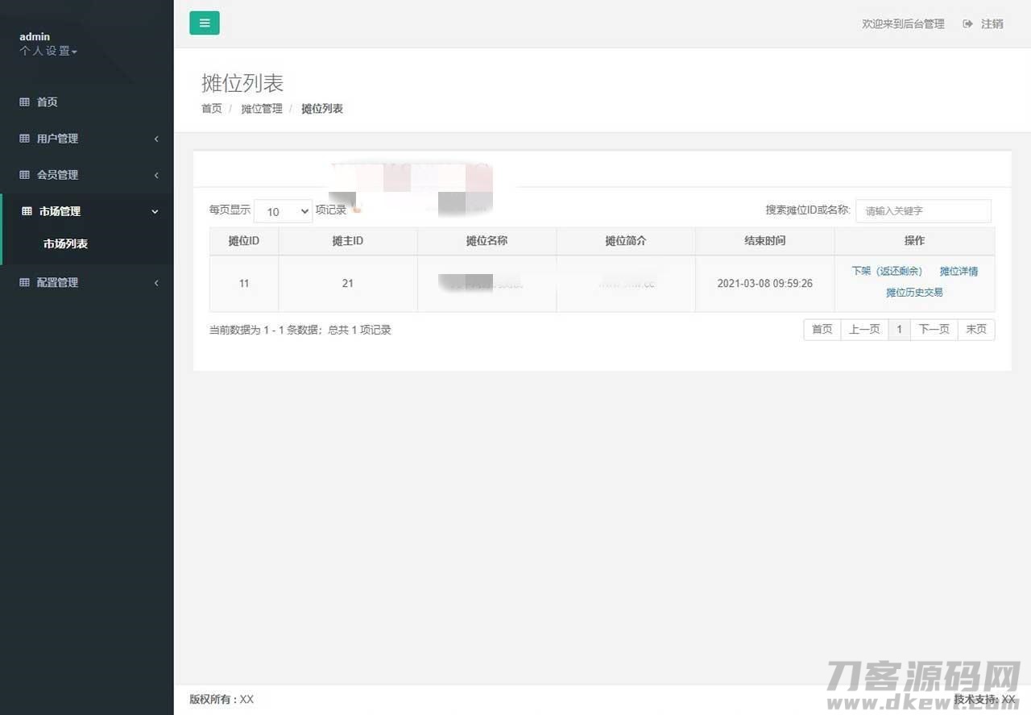
Task: Click the grid icon beside 用户管理
Action: pyautogui.click(x=24, y=139)
